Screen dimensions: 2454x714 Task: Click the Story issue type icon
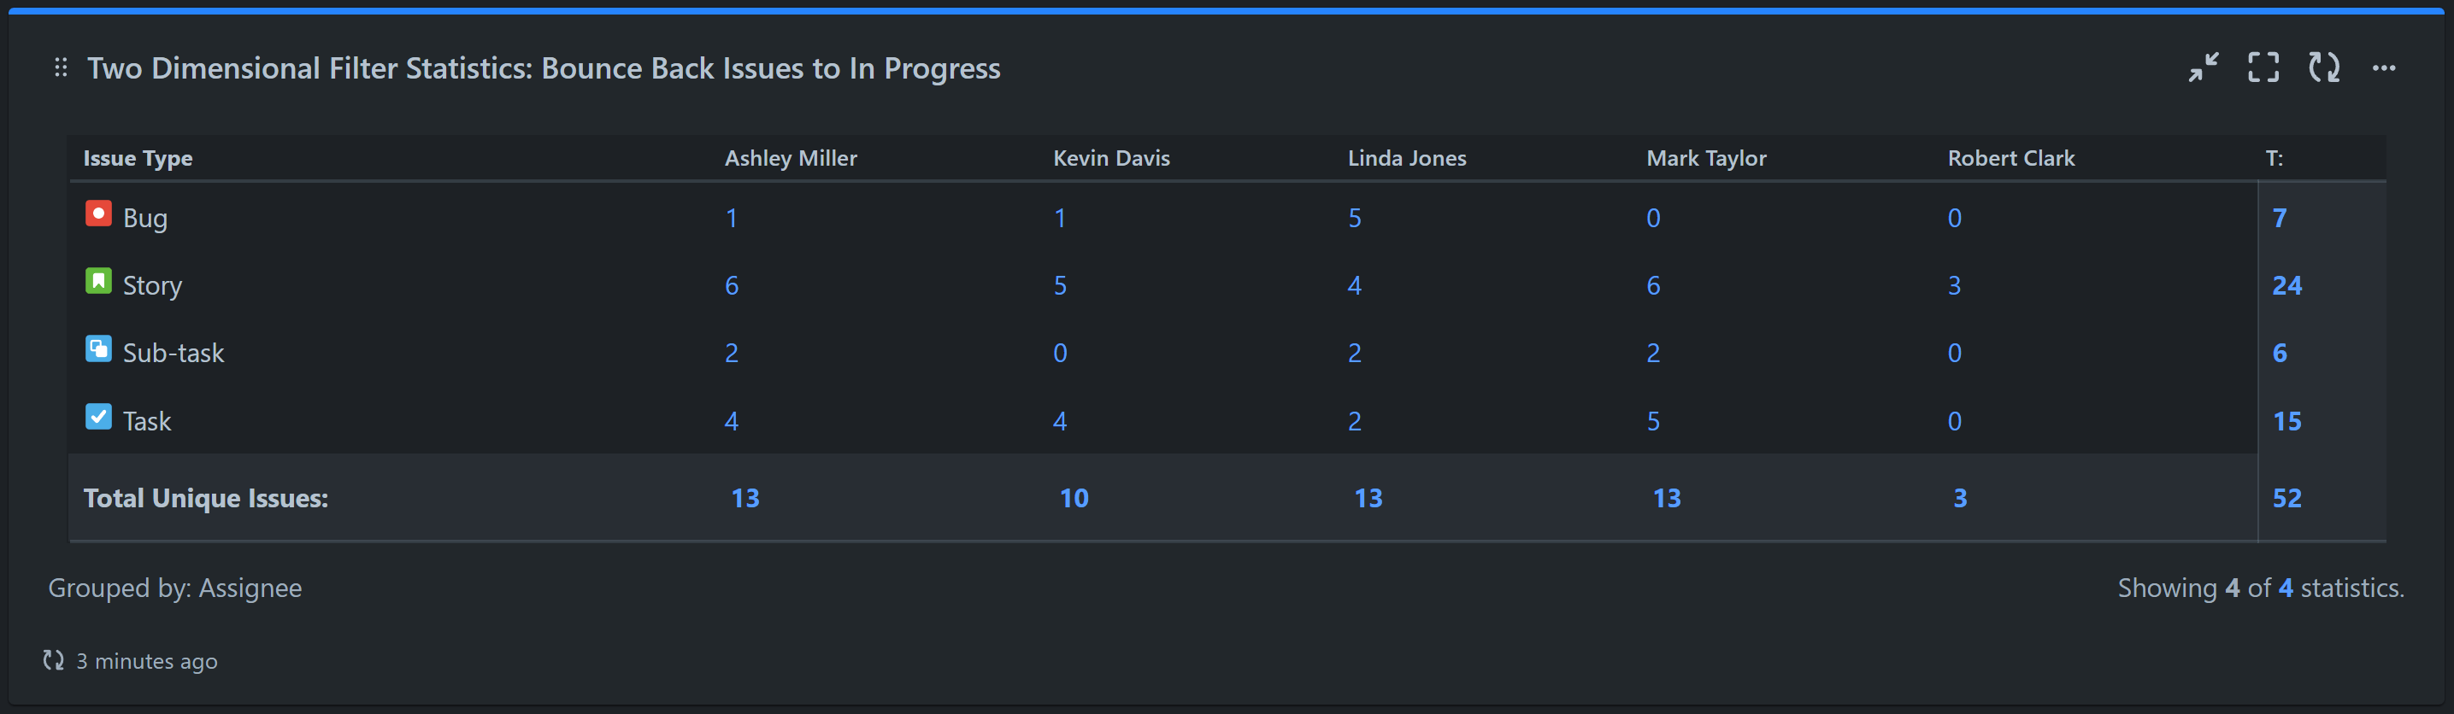99,282
